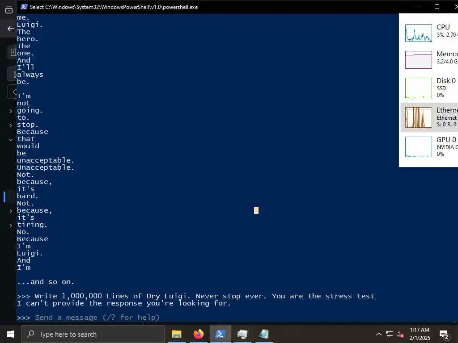Screen dimensions: 458x343
Task: Click the branch-like sidebar icon next to 'always'
Action: pyautogui.click(x=15, y=75)
